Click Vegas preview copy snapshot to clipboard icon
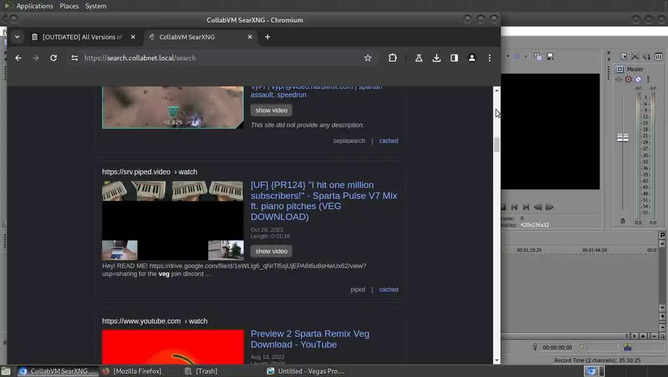 pyautogui.click(x=538, y=56)
